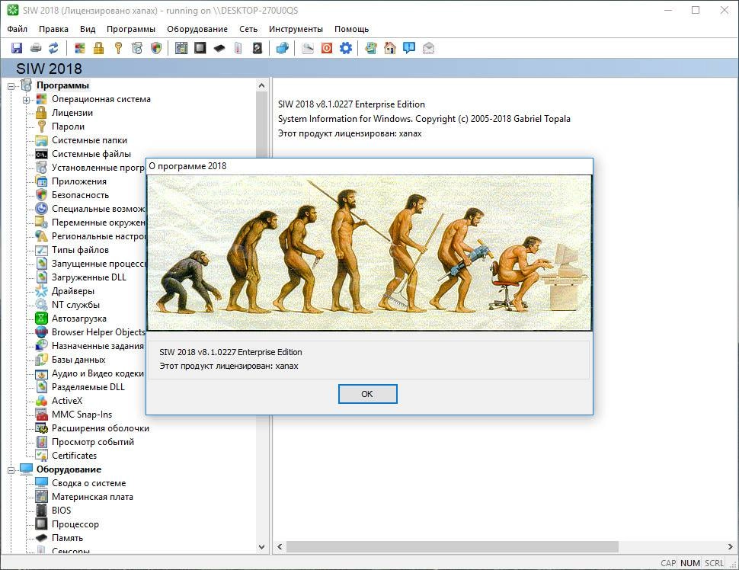739x570 pixels.
Task: Click the red power shutdown toolbar icon
Action: (327, 47)
